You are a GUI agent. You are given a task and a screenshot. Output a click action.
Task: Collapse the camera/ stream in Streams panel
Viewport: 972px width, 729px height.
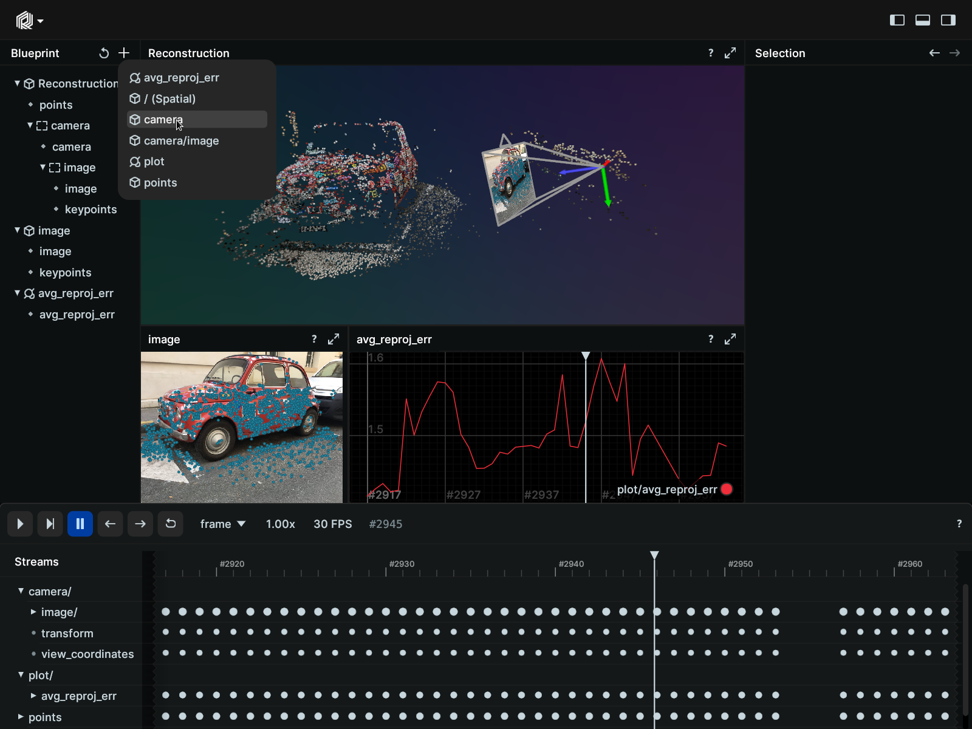[21, 591]
